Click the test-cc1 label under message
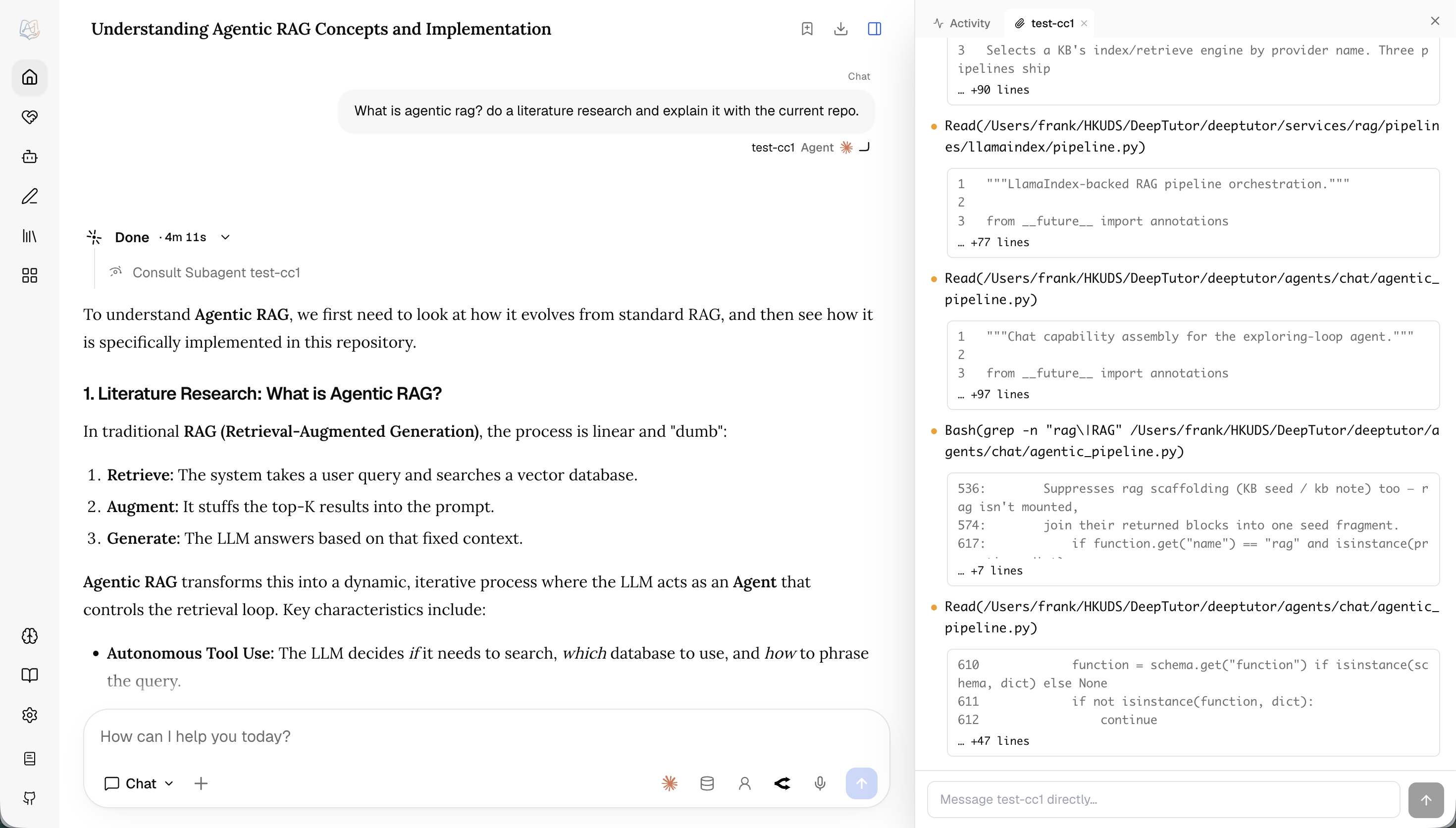This screenshot has height=828, width=1456. tap(773, 147)
